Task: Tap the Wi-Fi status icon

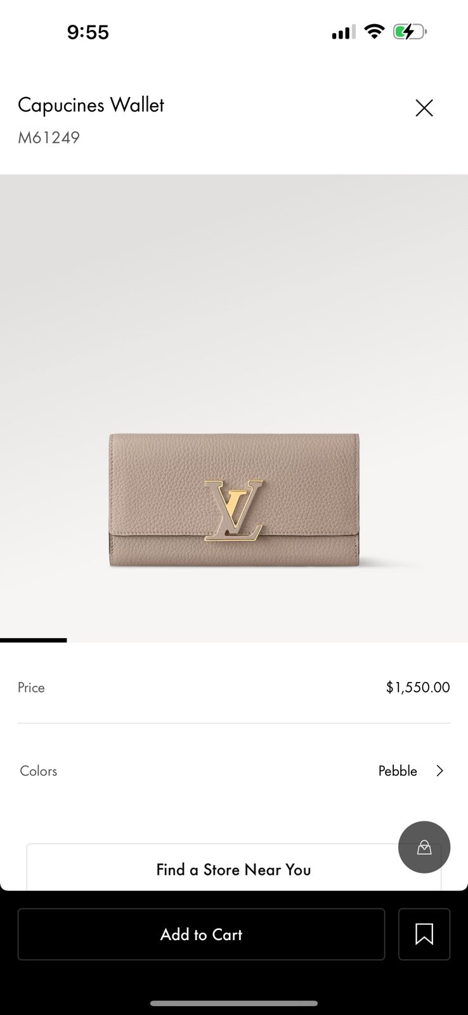Action: point(375,31)
